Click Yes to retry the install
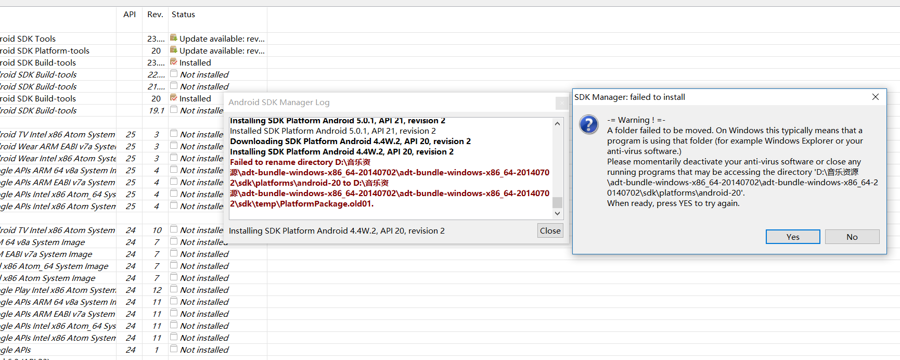The height and width of the screenshot is (360, 900). coord(793,237)
